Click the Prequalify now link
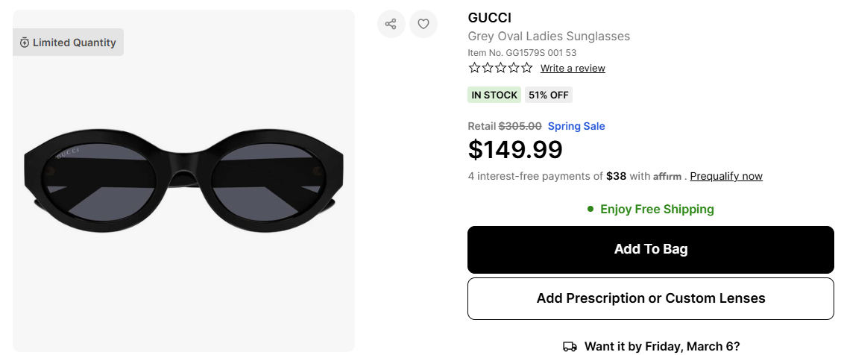 [726, 177]
